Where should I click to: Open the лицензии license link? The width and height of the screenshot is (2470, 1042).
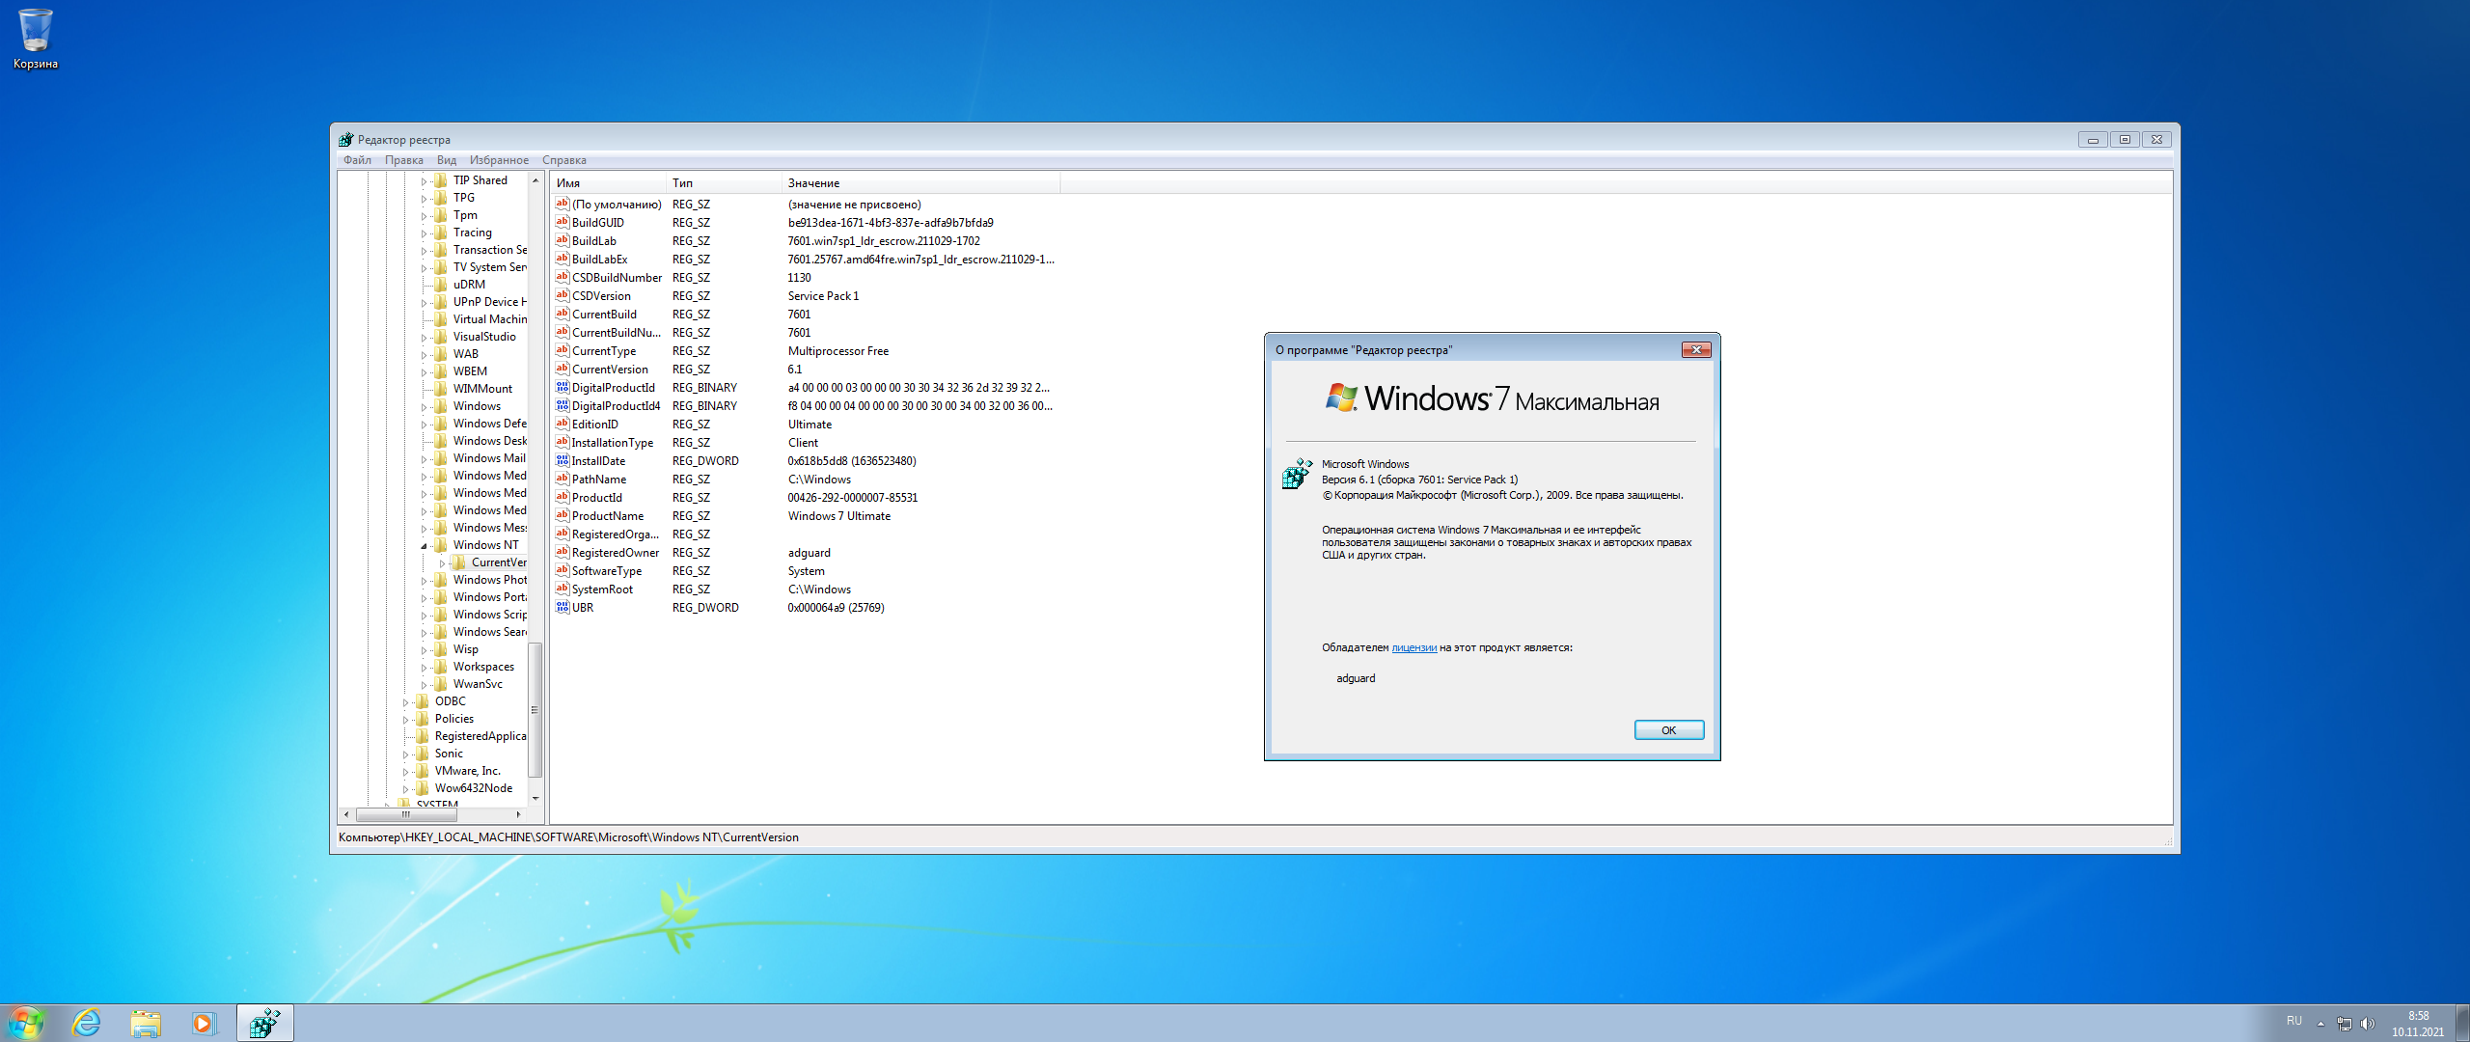[1413, 648]
